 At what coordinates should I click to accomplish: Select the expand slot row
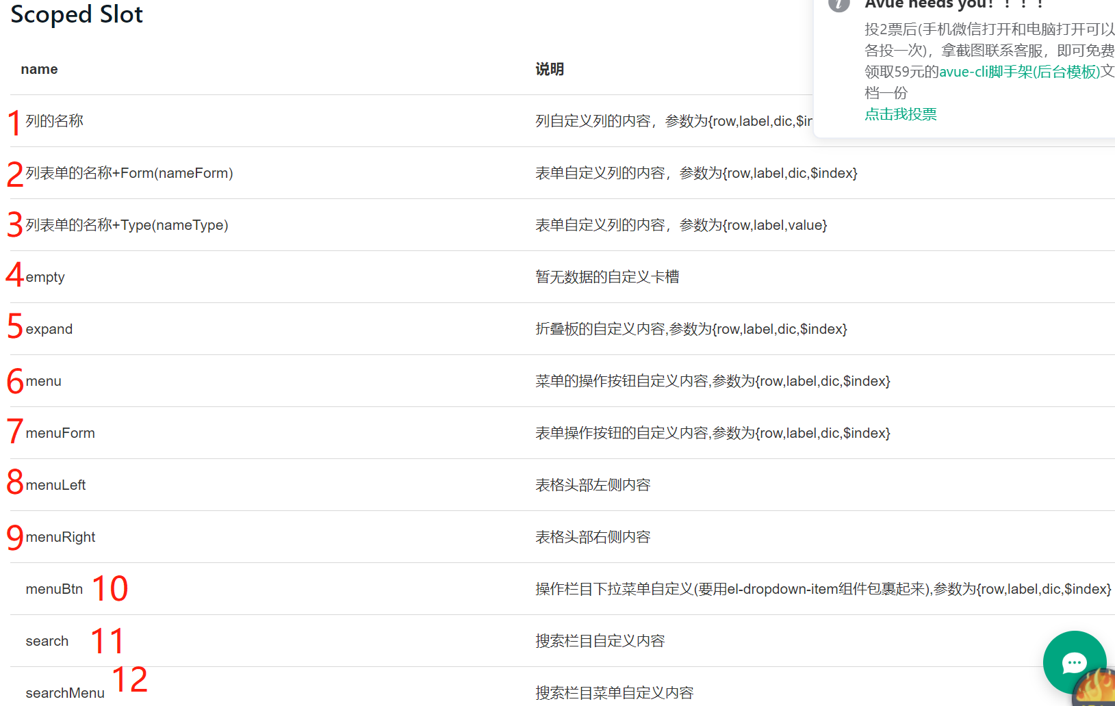tap(49, 329)
